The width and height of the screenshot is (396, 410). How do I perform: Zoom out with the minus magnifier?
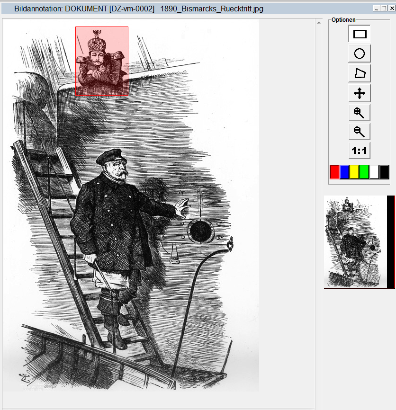pos(360,132)
